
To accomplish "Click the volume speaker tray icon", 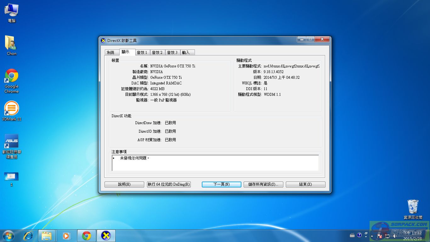I will coord(394,236).
